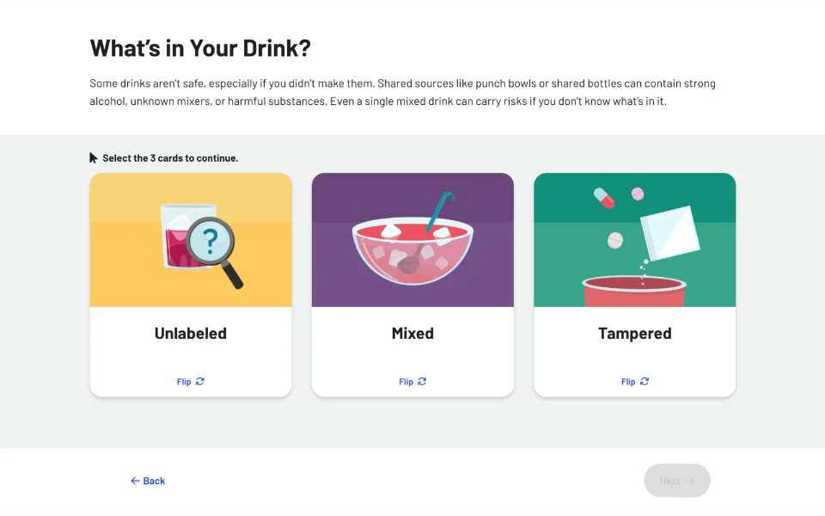
Task: Go back using the Back link text
Action: tap(155, 481)
